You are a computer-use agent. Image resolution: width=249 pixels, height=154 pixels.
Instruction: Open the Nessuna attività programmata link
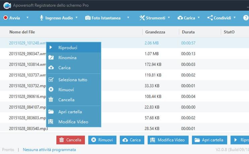49,150
